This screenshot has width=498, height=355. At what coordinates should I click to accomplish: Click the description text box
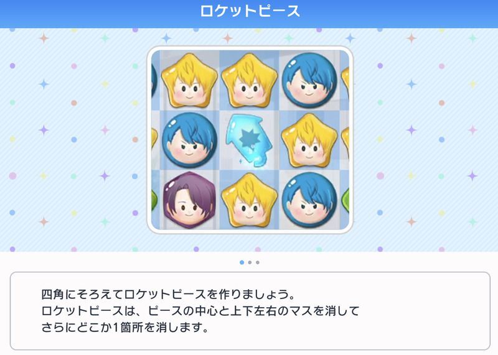click(250, 311)
